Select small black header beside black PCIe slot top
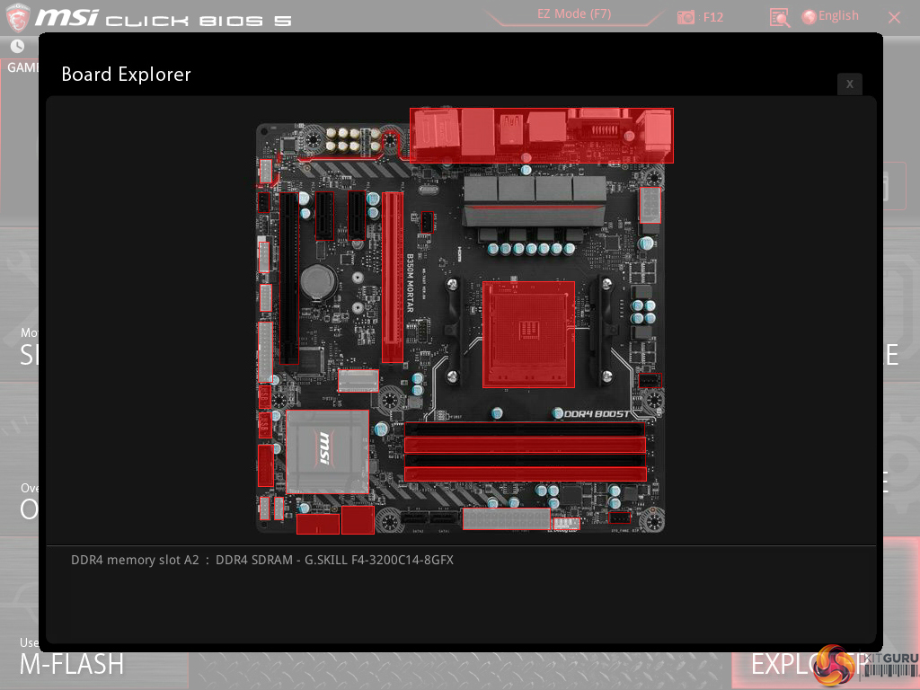This screenshot has width=920, height=690. [264, 202]
